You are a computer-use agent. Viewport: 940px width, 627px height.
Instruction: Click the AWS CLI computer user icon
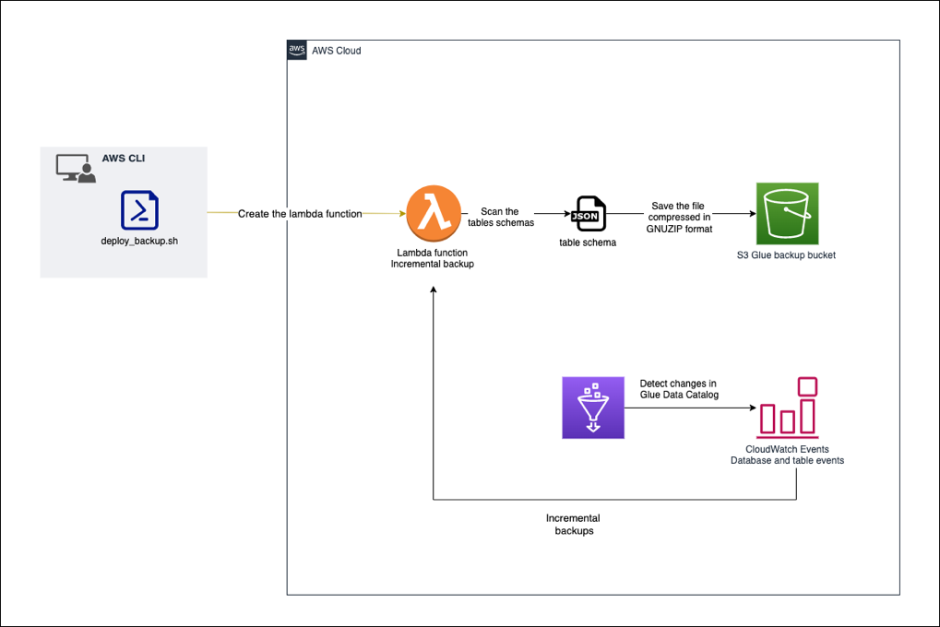point(76,169)
